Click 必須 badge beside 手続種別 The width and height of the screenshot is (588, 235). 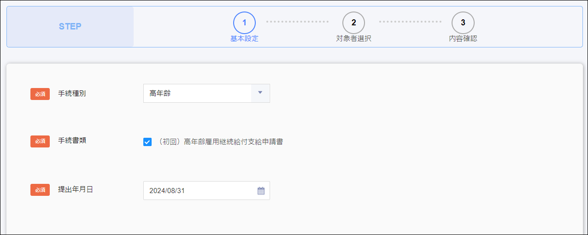tap(40, 94)
